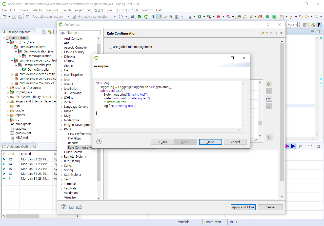The width and height of the screenshot is (324, 226).
Task: Click Cancel in Preferences window
Action: (270, 207)
